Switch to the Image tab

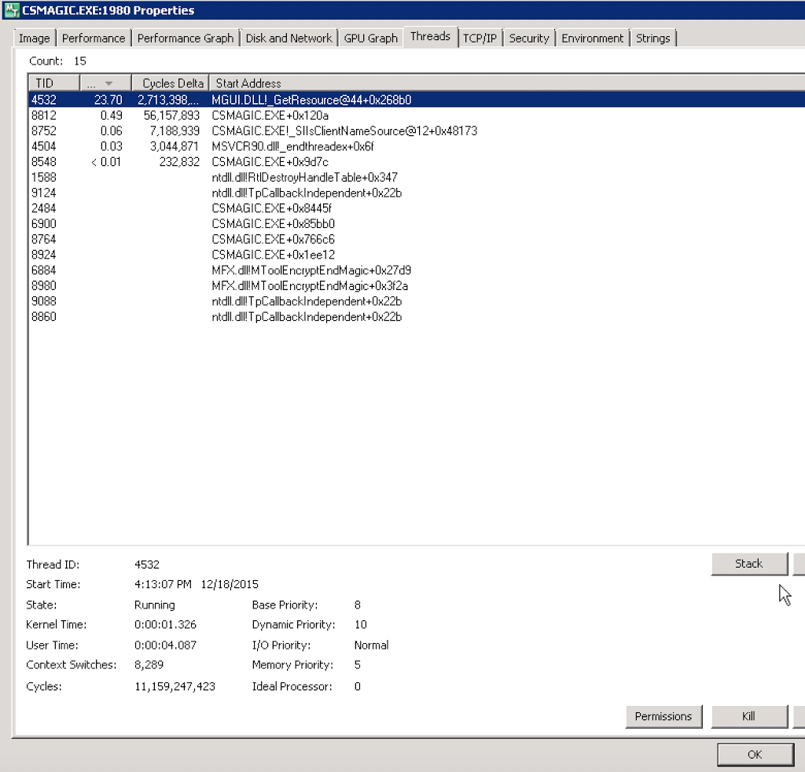(x=35, y=39)
